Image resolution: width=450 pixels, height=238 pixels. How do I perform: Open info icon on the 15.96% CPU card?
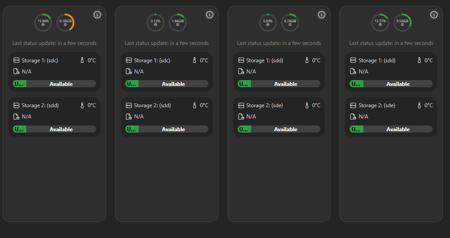[x=97, y=15]
